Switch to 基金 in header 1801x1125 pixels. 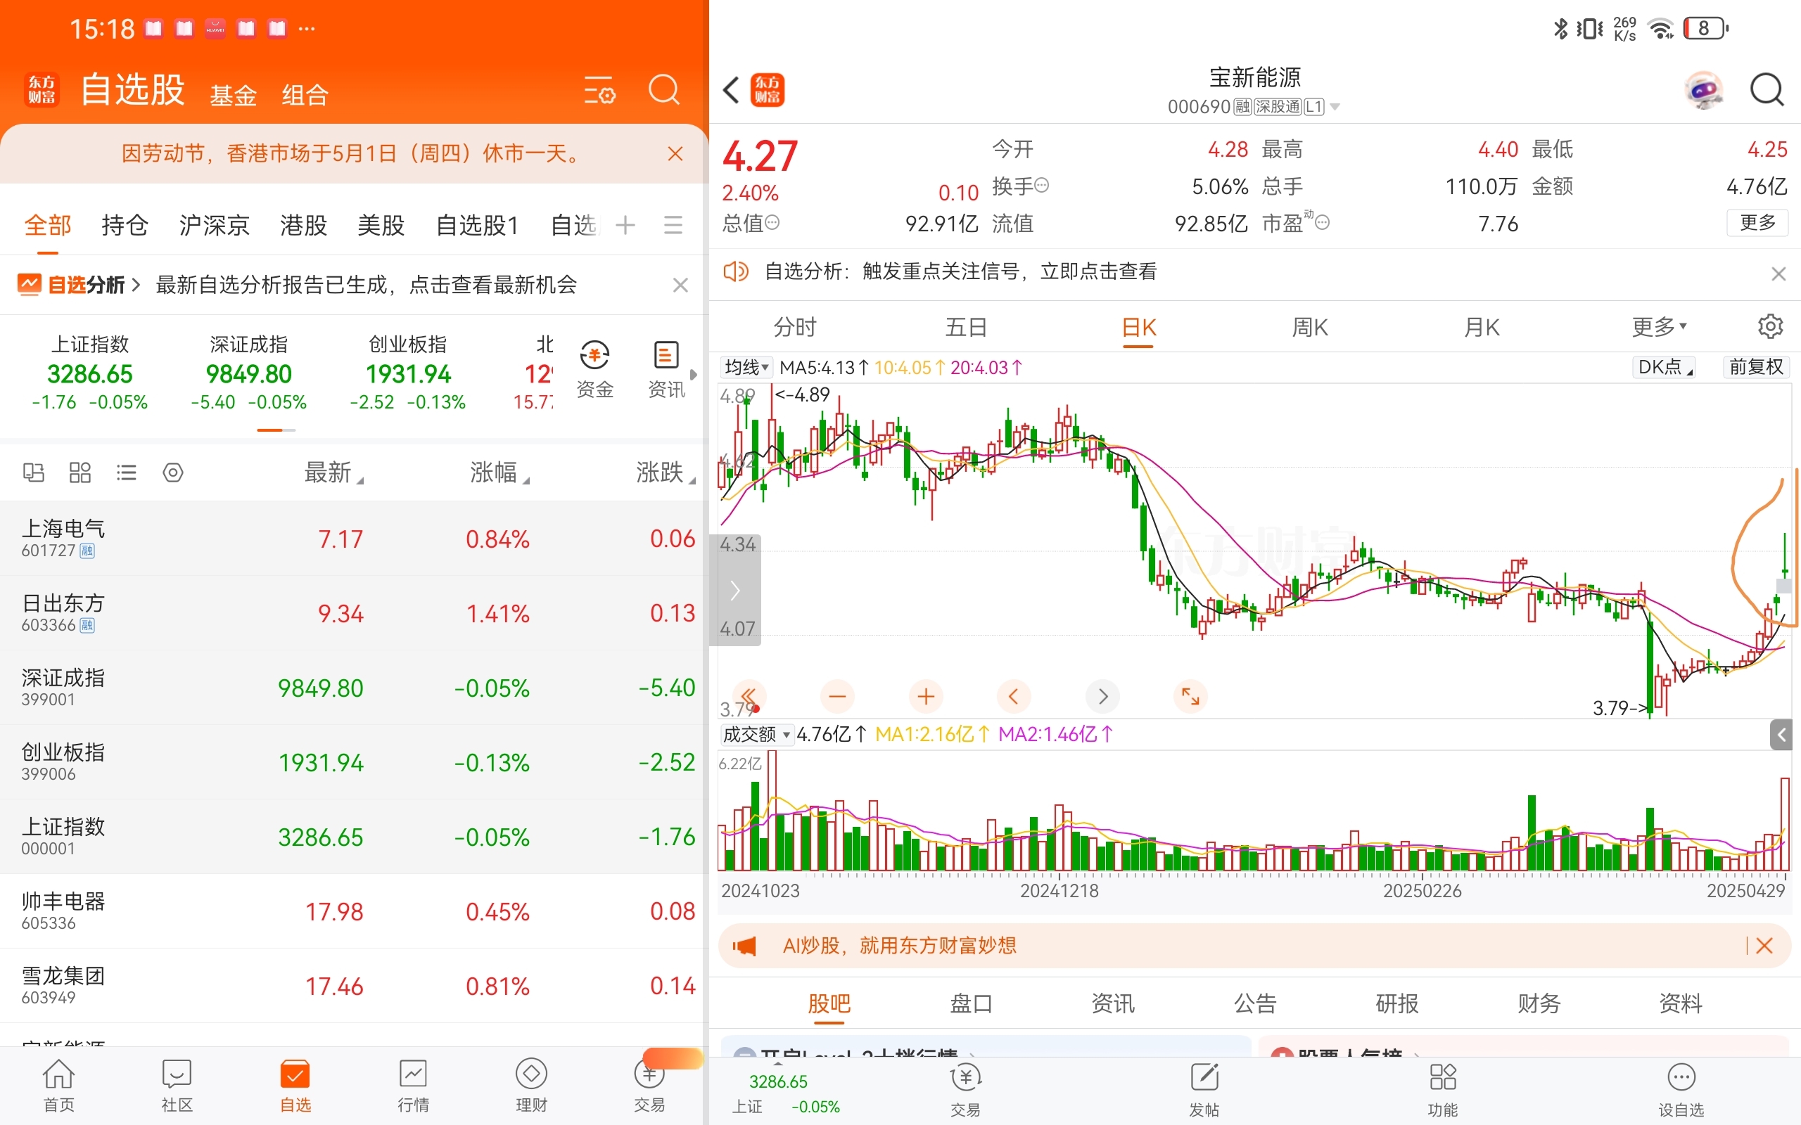pyautogui.click(x=233, y=95)
